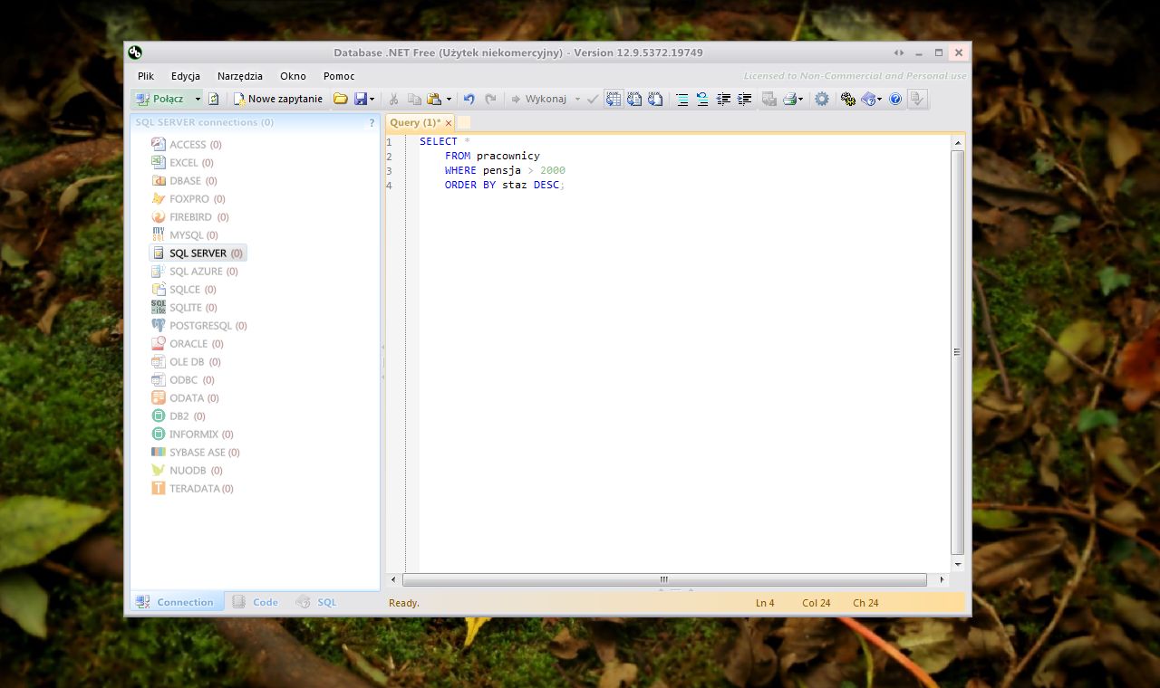Click the rightmost toolbar document-check icon
Screen dimensions: 1160x688
tap(917, 99)
